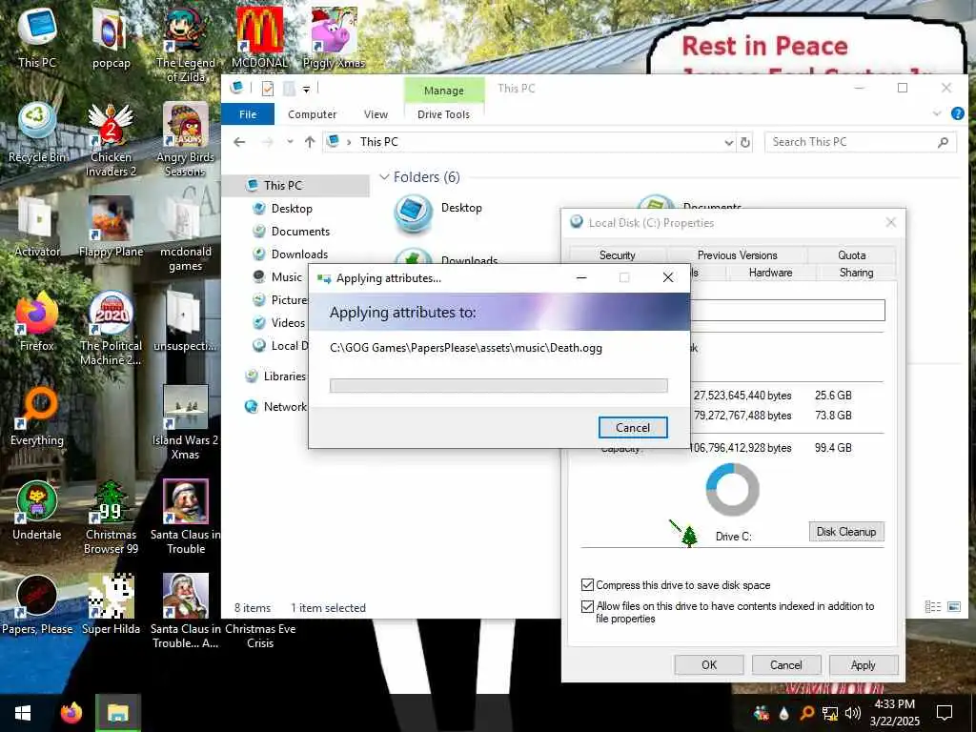Click the taskbar clock showing 4:33 PM
976x732 pixels.
pyautogui.click(x=894, y=713)
